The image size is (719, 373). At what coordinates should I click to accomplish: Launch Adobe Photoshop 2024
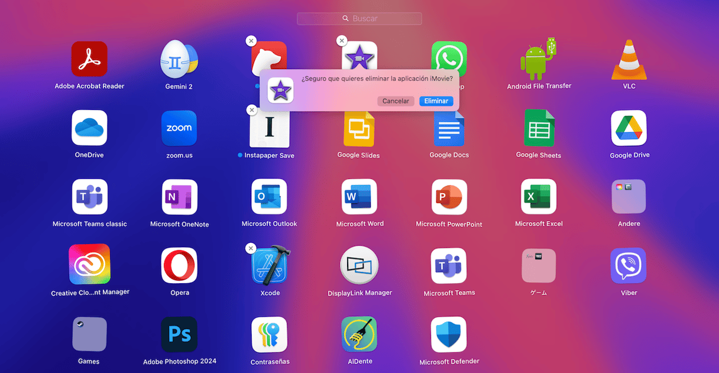click(x=179, y=335)
